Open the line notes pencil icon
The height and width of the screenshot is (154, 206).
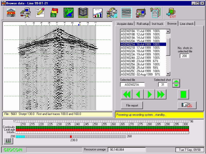[x=40, y=13]
